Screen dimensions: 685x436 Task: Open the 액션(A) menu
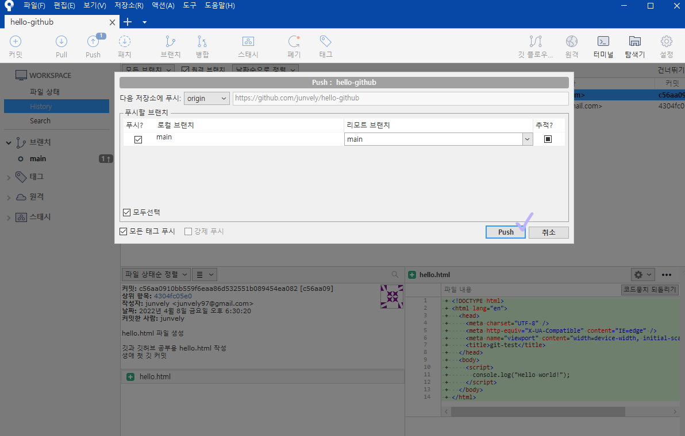[x=163, y=6]
